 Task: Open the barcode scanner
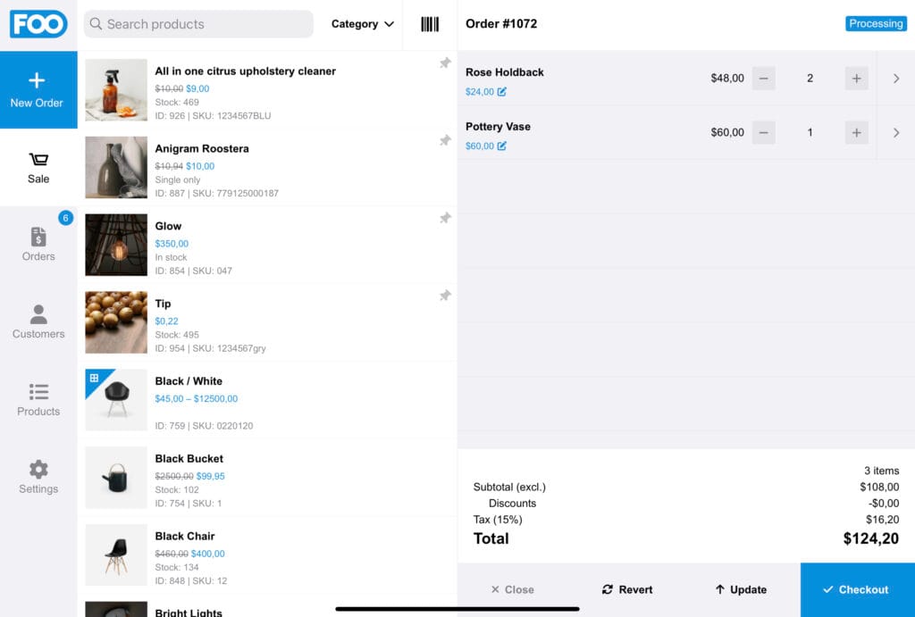(430, 24)
